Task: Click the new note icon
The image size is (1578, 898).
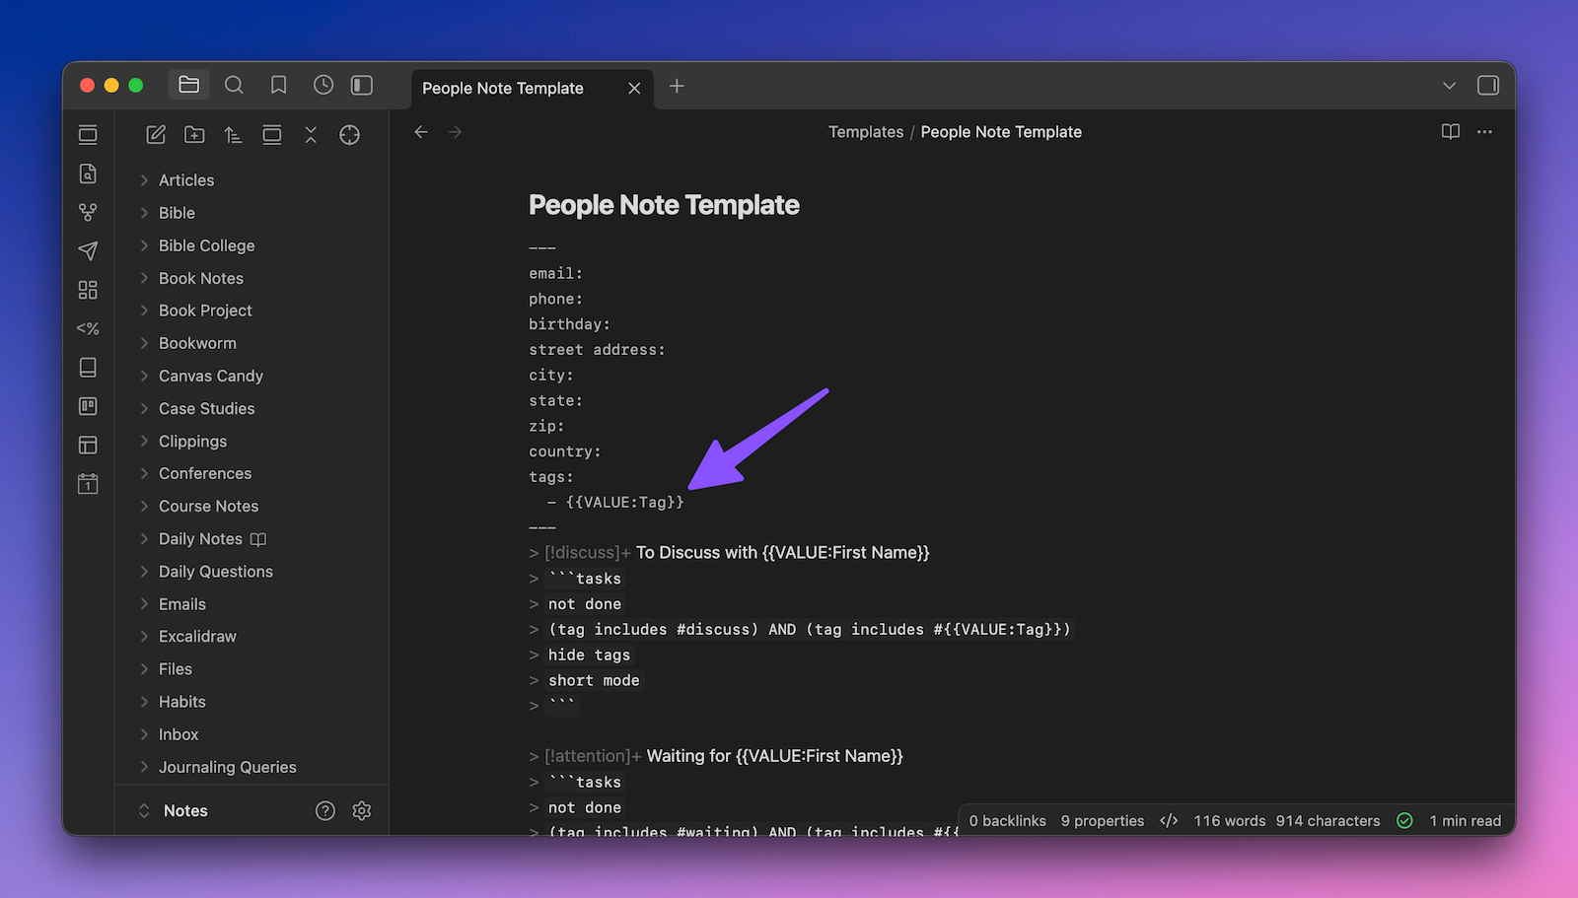Action: point(156,135)
